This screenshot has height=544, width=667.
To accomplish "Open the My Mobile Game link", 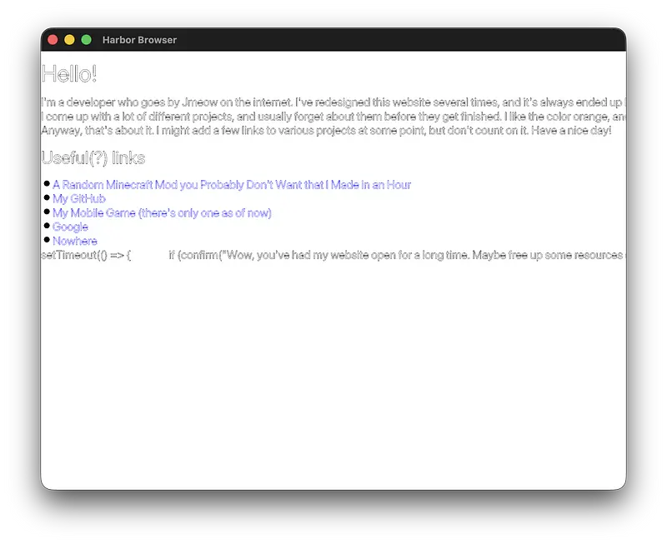I will [161, 213].
